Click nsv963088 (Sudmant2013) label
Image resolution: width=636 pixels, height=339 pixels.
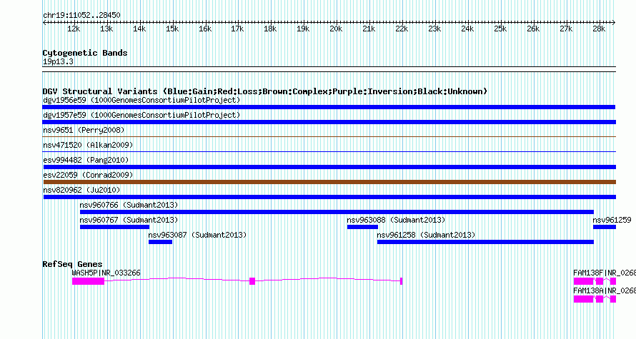(x=397, y=220)
